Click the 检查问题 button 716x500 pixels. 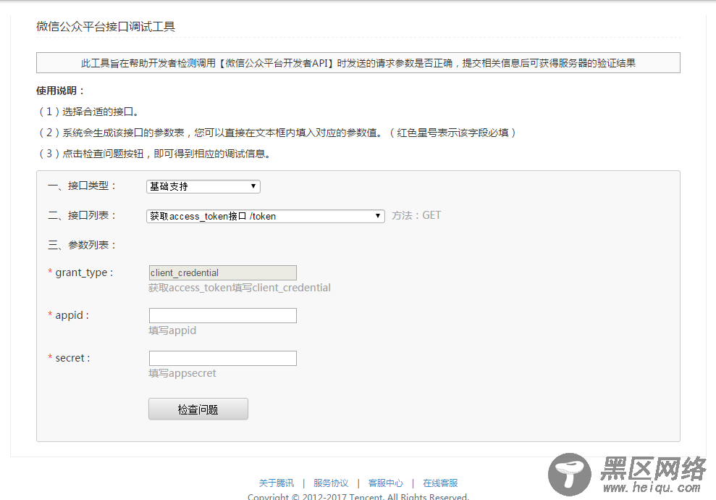[x=198, y=409]
